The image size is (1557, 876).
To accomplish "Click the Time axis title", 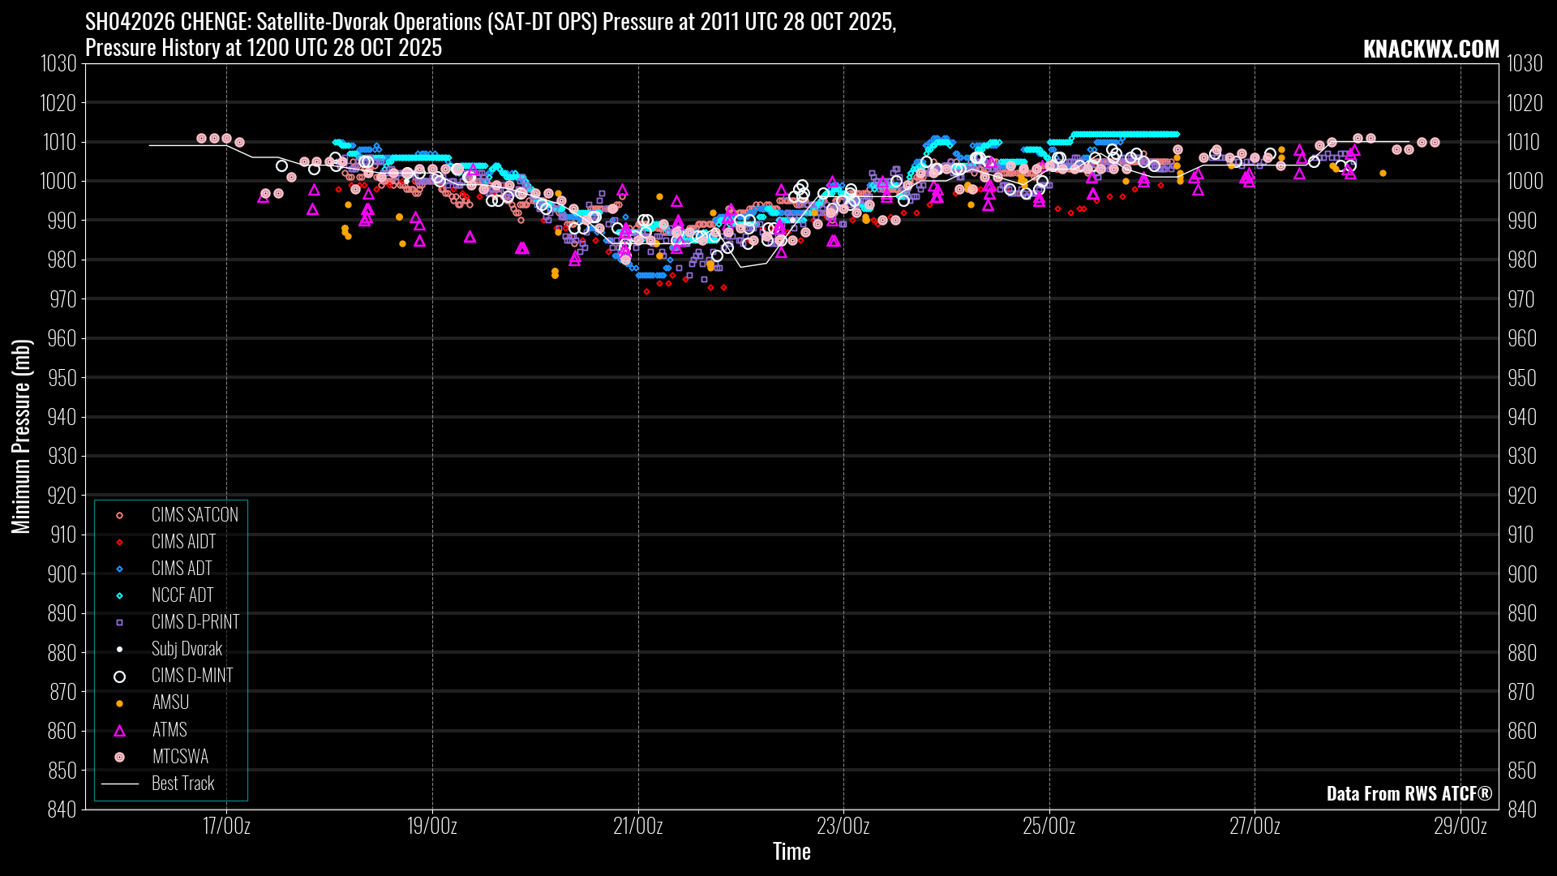I will [791, 852].
